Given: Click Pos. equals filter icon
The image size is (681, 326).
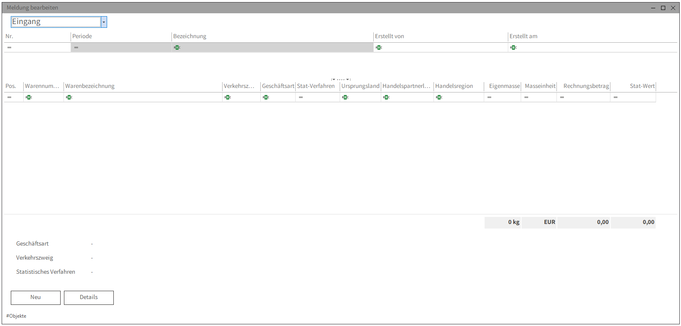Looking at the screenshot, I should tap(9, 97).
